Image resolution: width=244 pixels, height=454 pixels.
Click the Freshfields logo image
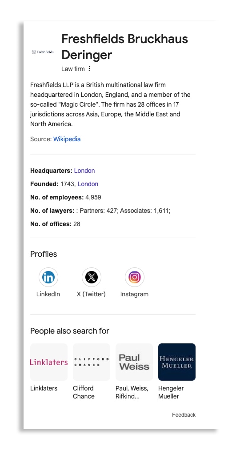(43, 52)
